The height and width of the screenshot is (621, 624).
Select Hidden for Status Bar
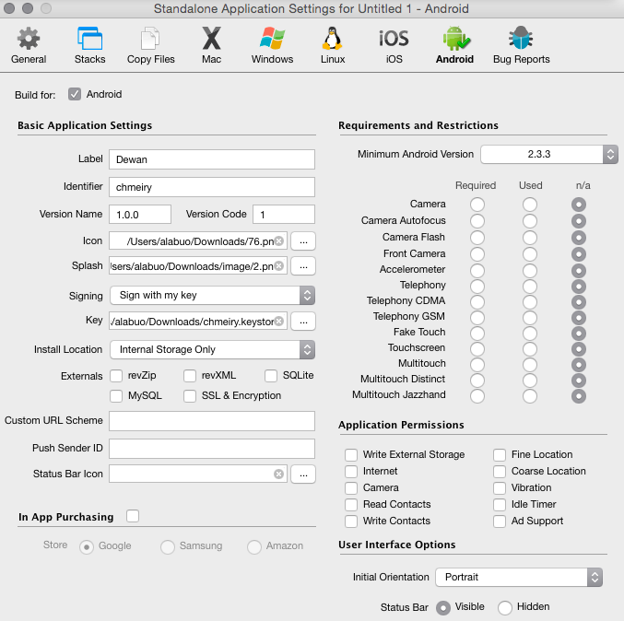click(505, 607)
